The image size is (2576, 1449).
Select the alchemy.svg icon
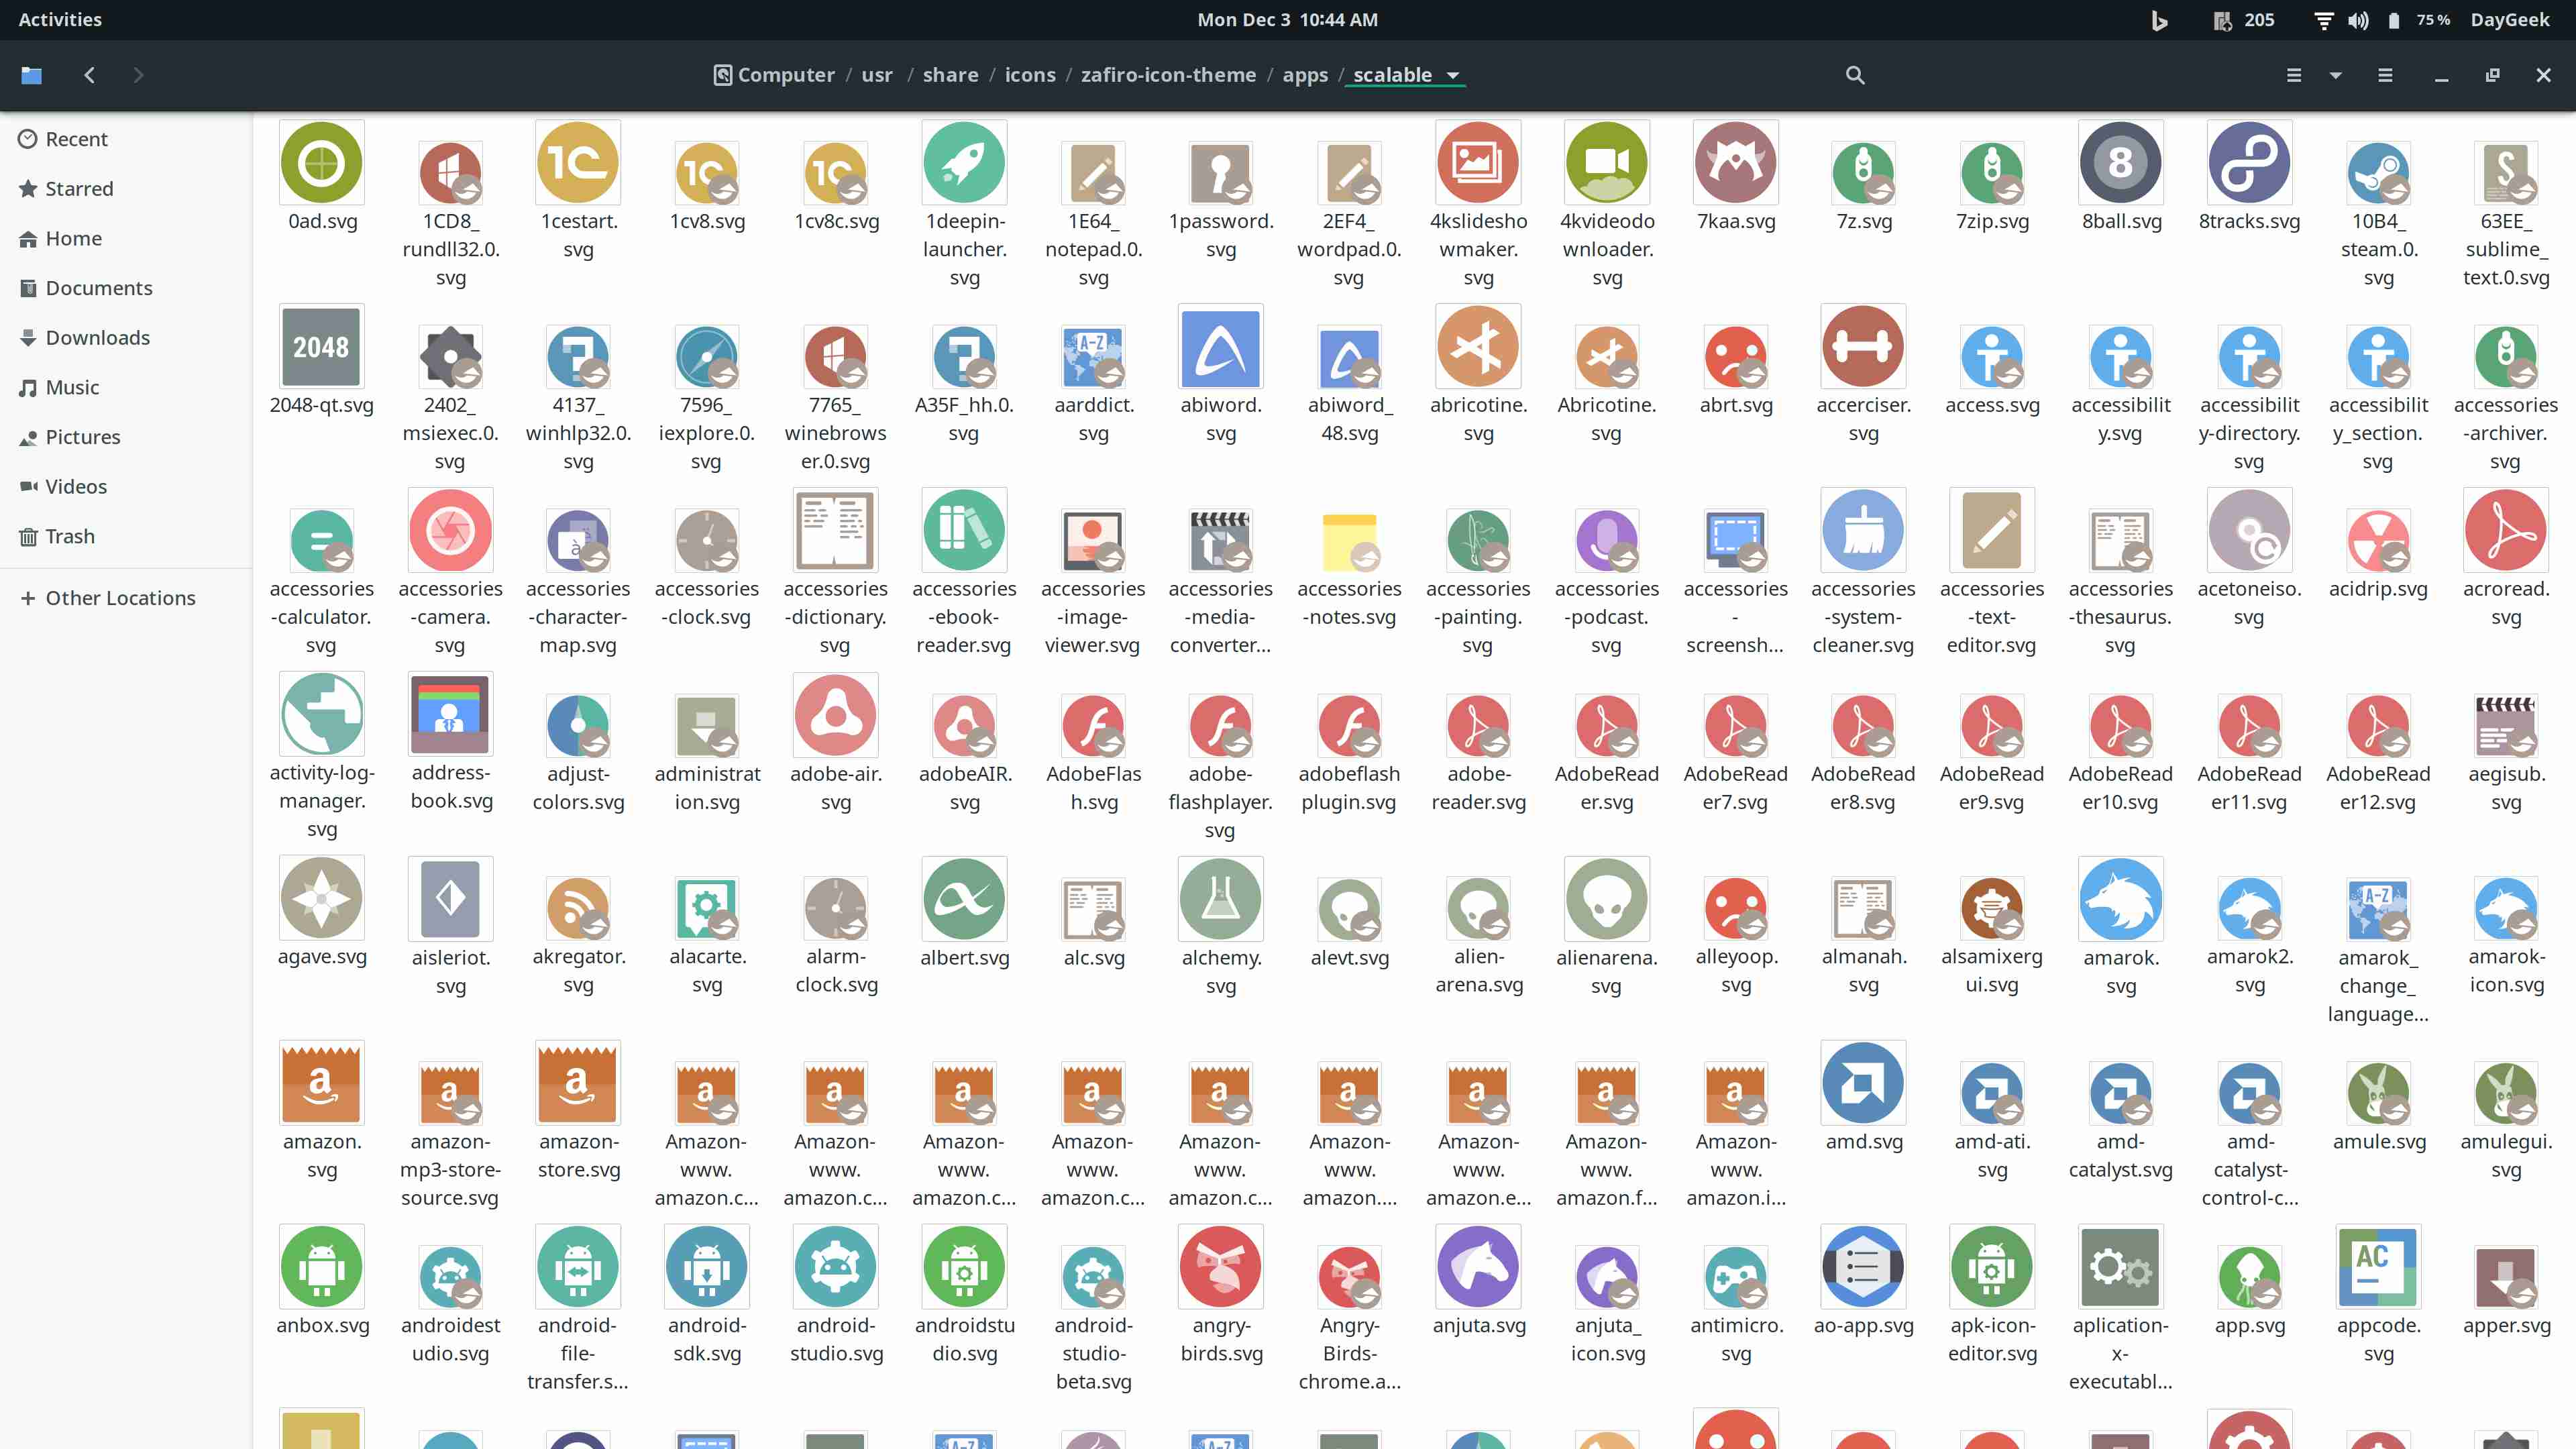point(1221,899)
